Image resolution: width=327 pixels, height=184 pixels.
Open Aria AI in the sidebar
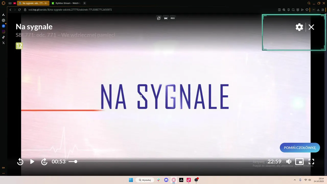tap(3, 15)
